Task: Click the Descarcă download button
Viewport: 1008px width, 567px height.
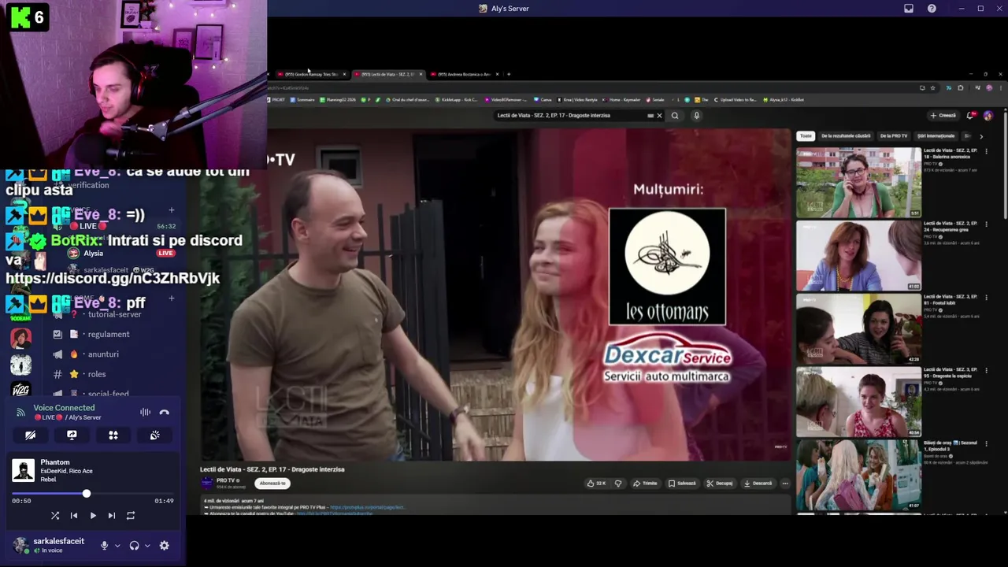Action: (758, 484)
